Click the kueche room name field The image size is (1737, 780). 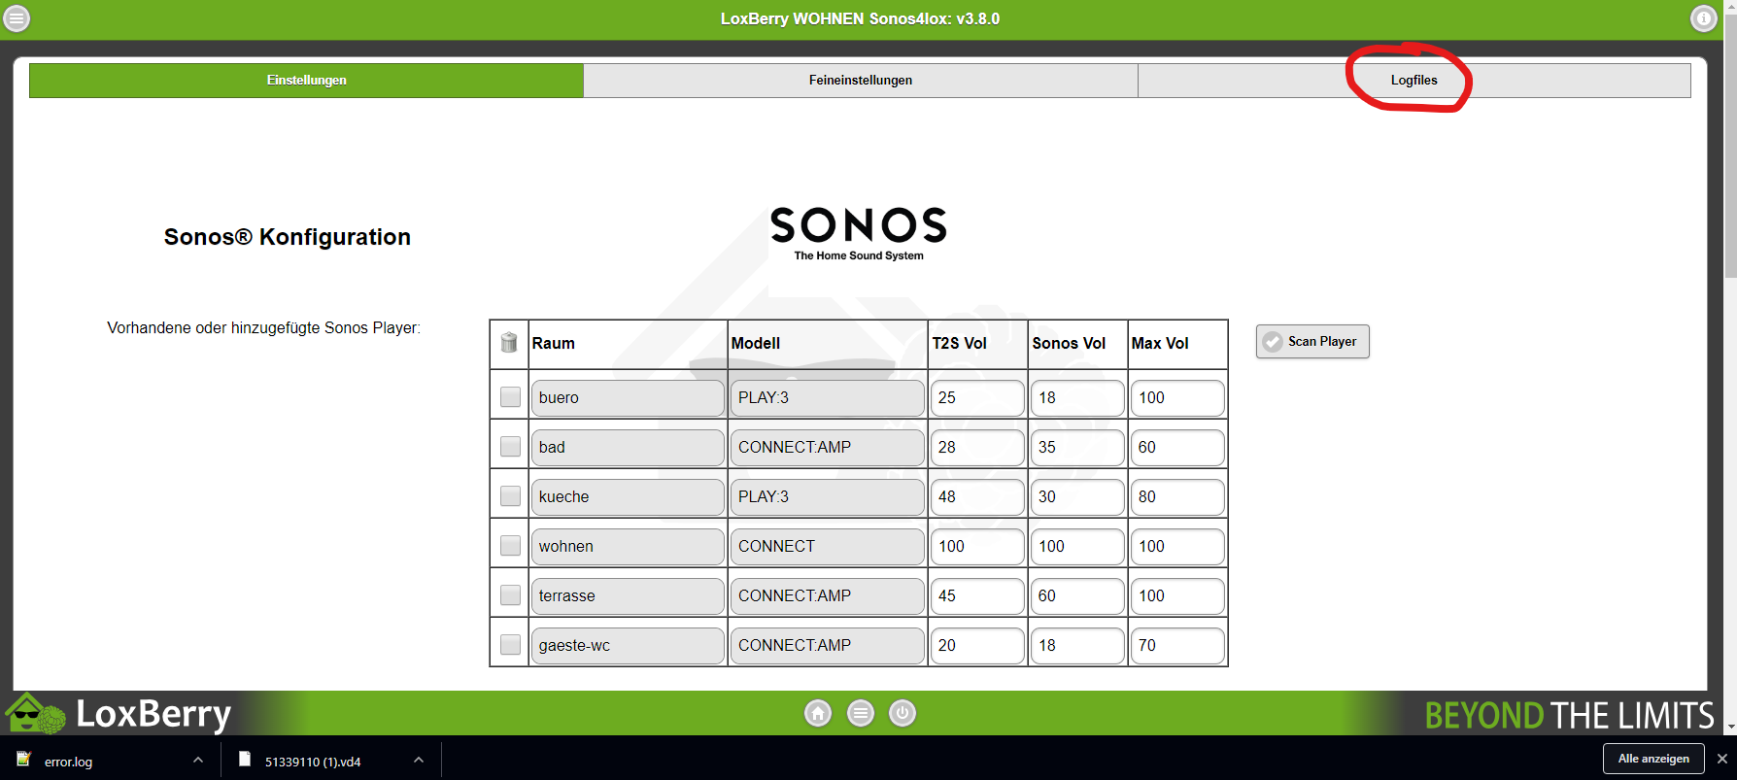[x=628, y=497]
